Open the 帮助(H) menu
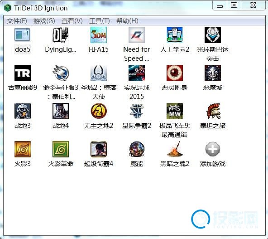Screen dimensions: 268x239 [127, 21]
